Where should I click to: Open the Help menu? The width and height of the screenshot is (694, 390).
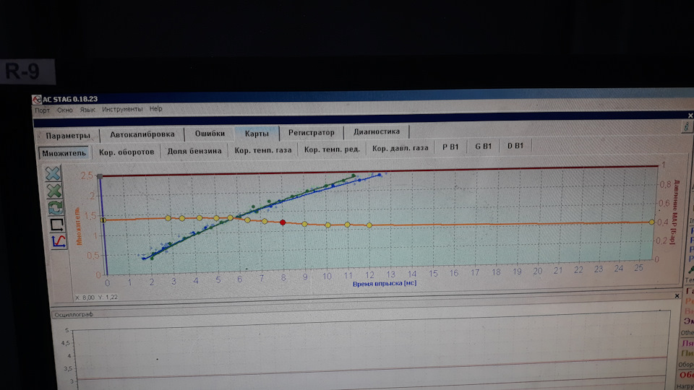point(156,108)
